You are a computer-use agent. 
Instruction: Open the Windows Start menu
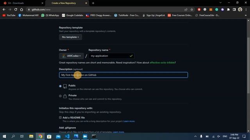[x=4, y=136]
